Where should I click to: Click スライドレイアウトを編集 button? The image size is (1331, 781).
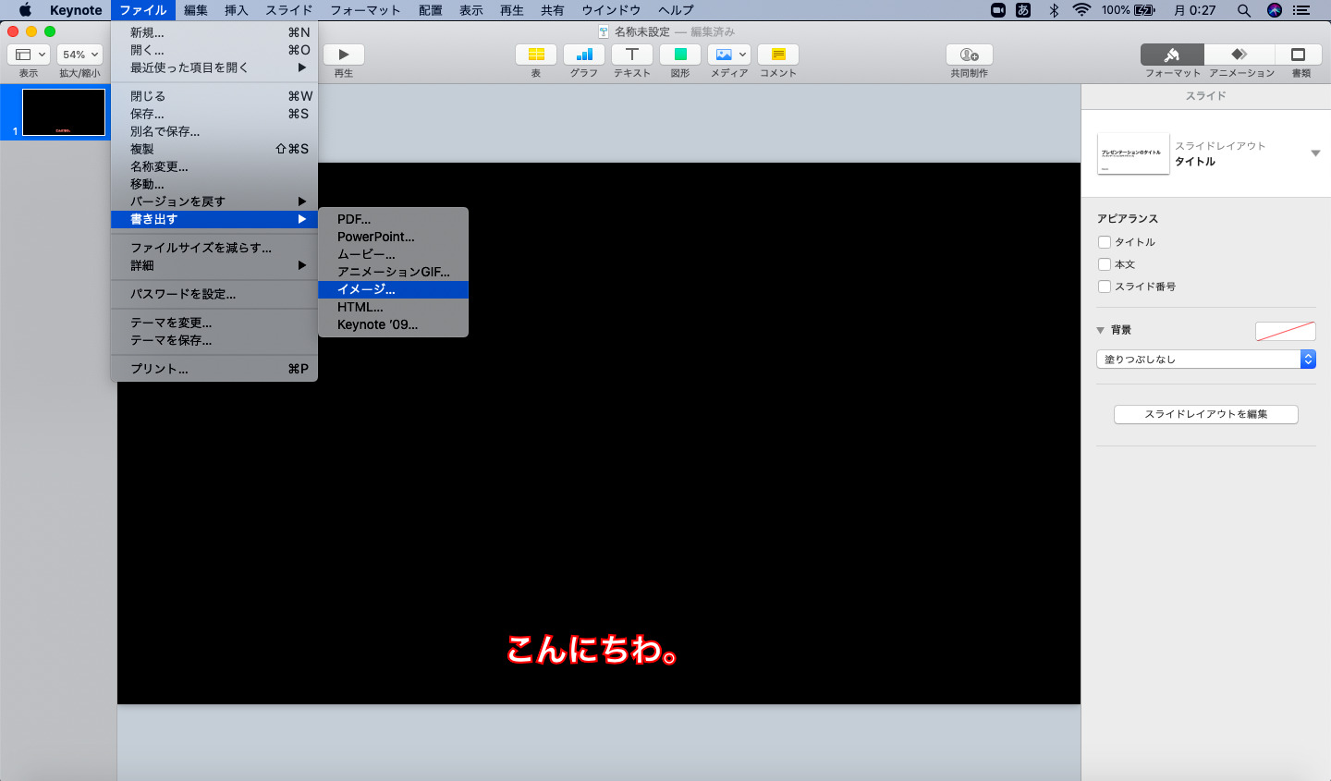click(x=1205, y=414)
